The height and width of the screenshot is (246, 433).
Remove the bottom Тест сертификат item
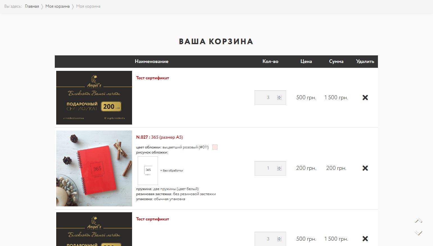click(x=365, y=239)
